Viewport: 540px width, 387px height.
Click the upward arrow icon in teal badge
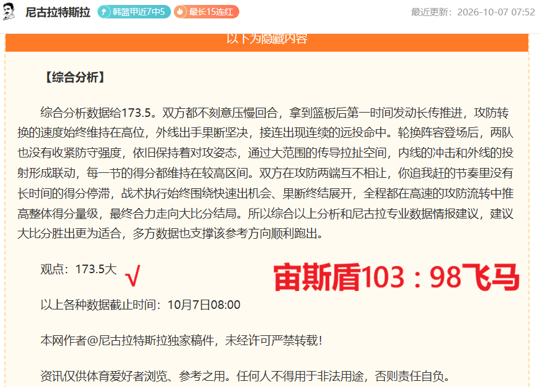coord(104,12)
